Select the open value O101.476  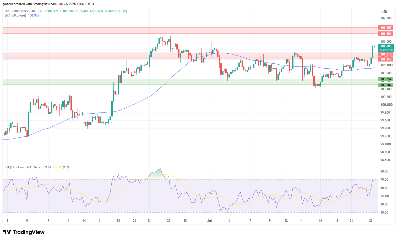tap(52, 11)
